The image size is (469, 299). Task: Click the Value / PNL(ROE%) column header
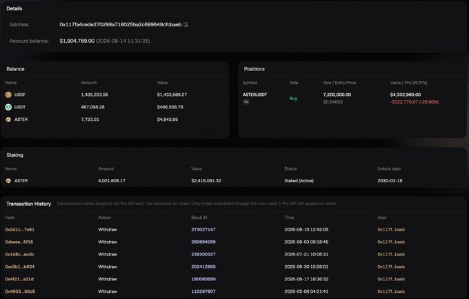coord(408,83)
